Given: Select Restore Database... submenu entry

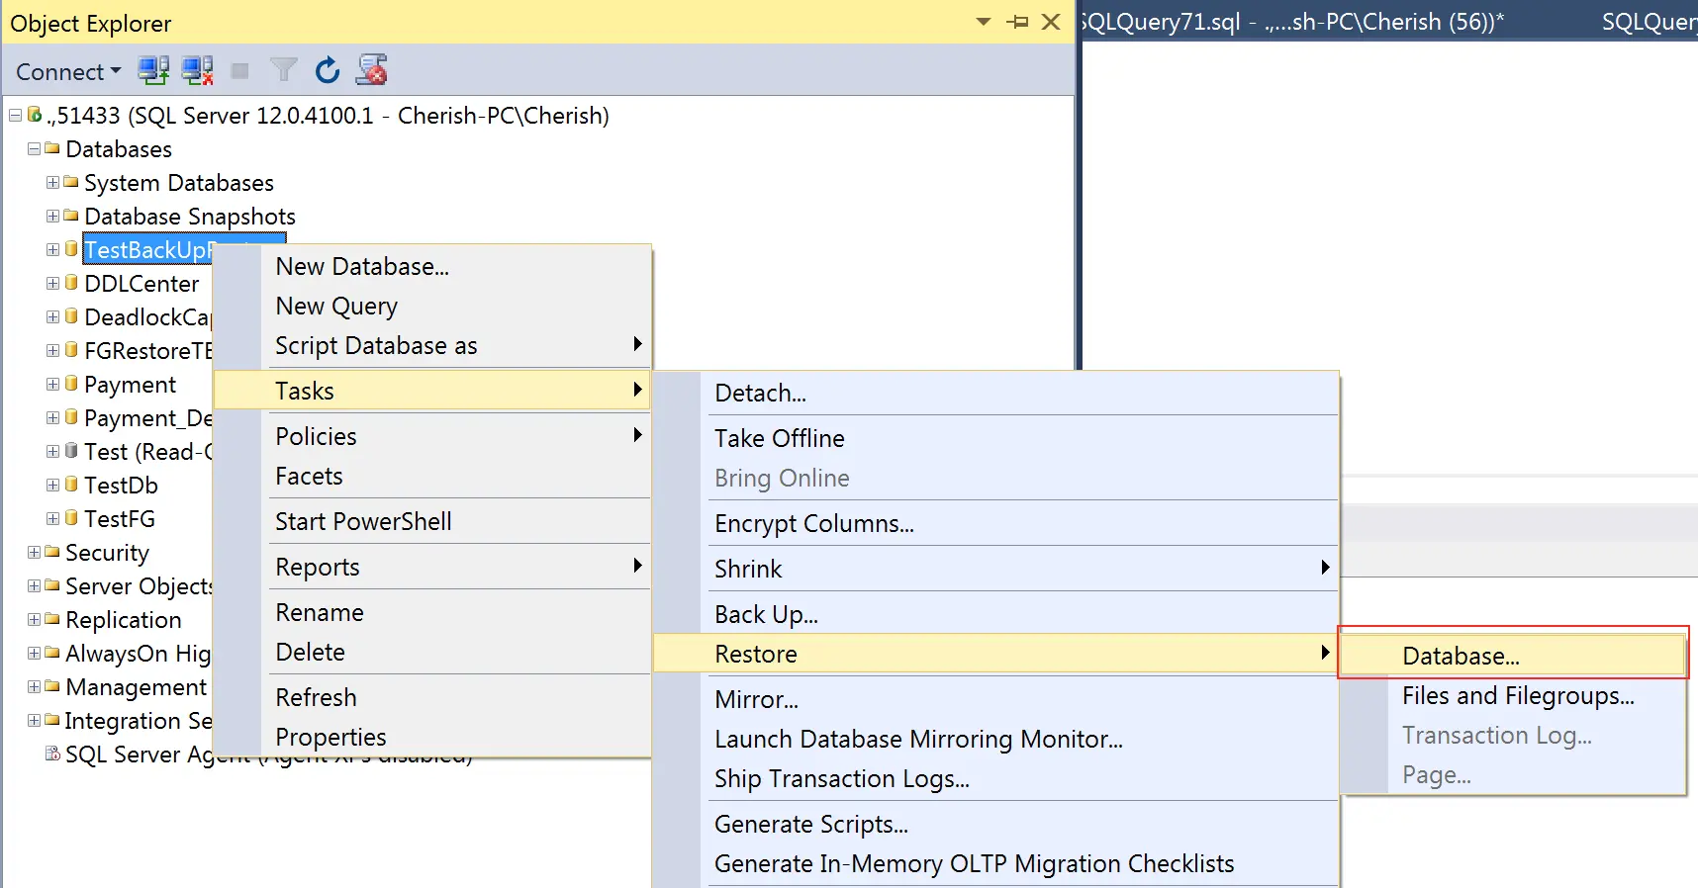Looking at the screenshot, I should pyautogui.click(x=1461, y=656).
